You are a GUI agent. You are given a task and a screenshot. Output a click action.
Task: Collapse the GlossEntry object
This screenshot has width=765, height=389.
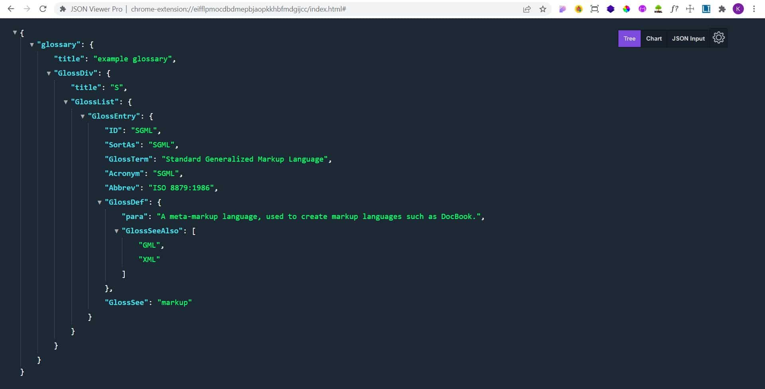(82, 116)
